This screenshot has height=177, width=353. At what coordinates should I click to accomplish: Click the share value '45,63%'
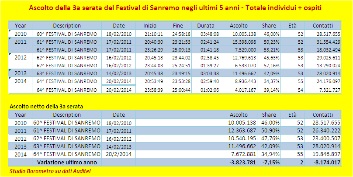[x=272, y=58]
